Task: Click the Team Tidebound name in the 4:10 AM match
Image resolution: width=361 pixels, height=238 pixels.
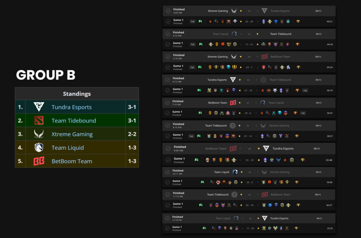Action: click(281, 34)
